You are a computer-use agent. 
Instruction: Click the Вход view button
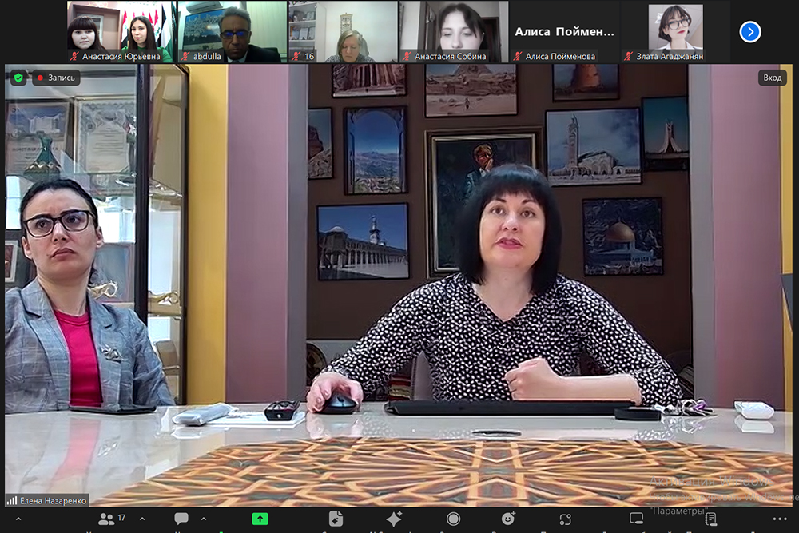click(x=772, y=78)
